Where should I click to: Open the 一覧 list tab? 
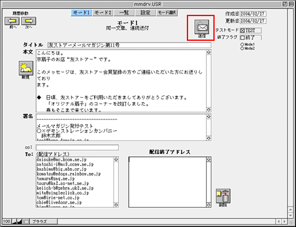point(124,12)
